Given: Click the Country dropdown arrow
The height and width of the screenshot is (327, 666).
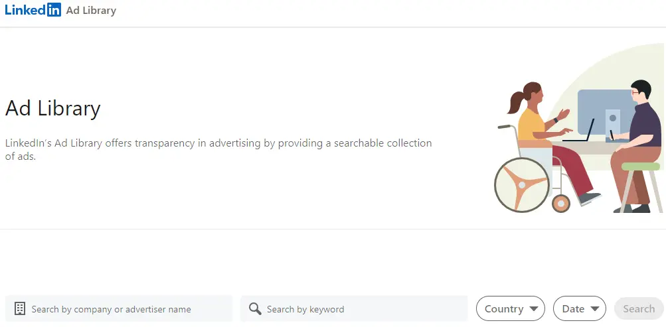Looking at the screenshot, I should click(535, 309).
